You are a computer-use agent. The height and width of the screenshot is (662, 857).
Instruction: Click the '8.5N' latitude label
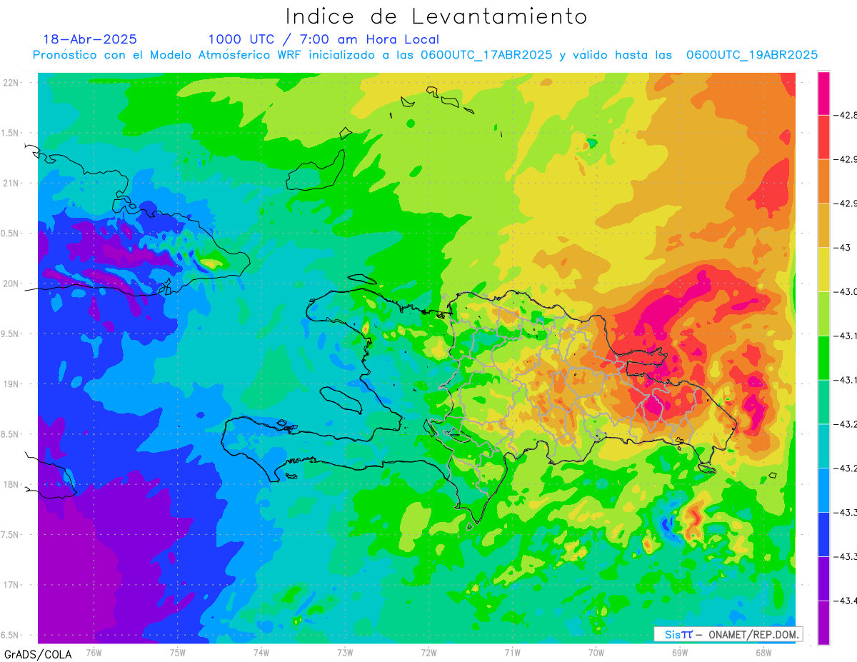pyautogui.click(x=11, y=434)
